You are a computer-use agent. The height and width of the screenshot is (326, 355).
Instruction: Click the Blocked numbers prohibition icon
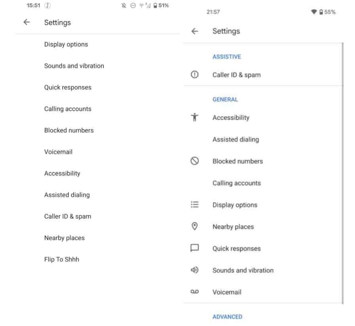click(x=194, y=161)
